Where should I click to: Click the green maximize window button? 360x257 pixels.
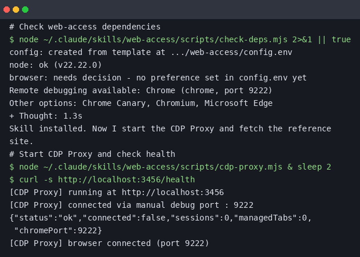(25, 10)
